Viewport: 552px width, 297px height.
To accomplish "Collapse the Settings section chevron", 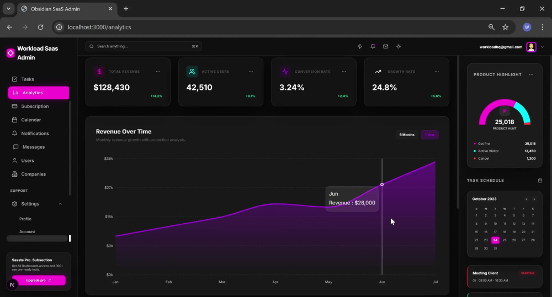I will click(60, 204).
